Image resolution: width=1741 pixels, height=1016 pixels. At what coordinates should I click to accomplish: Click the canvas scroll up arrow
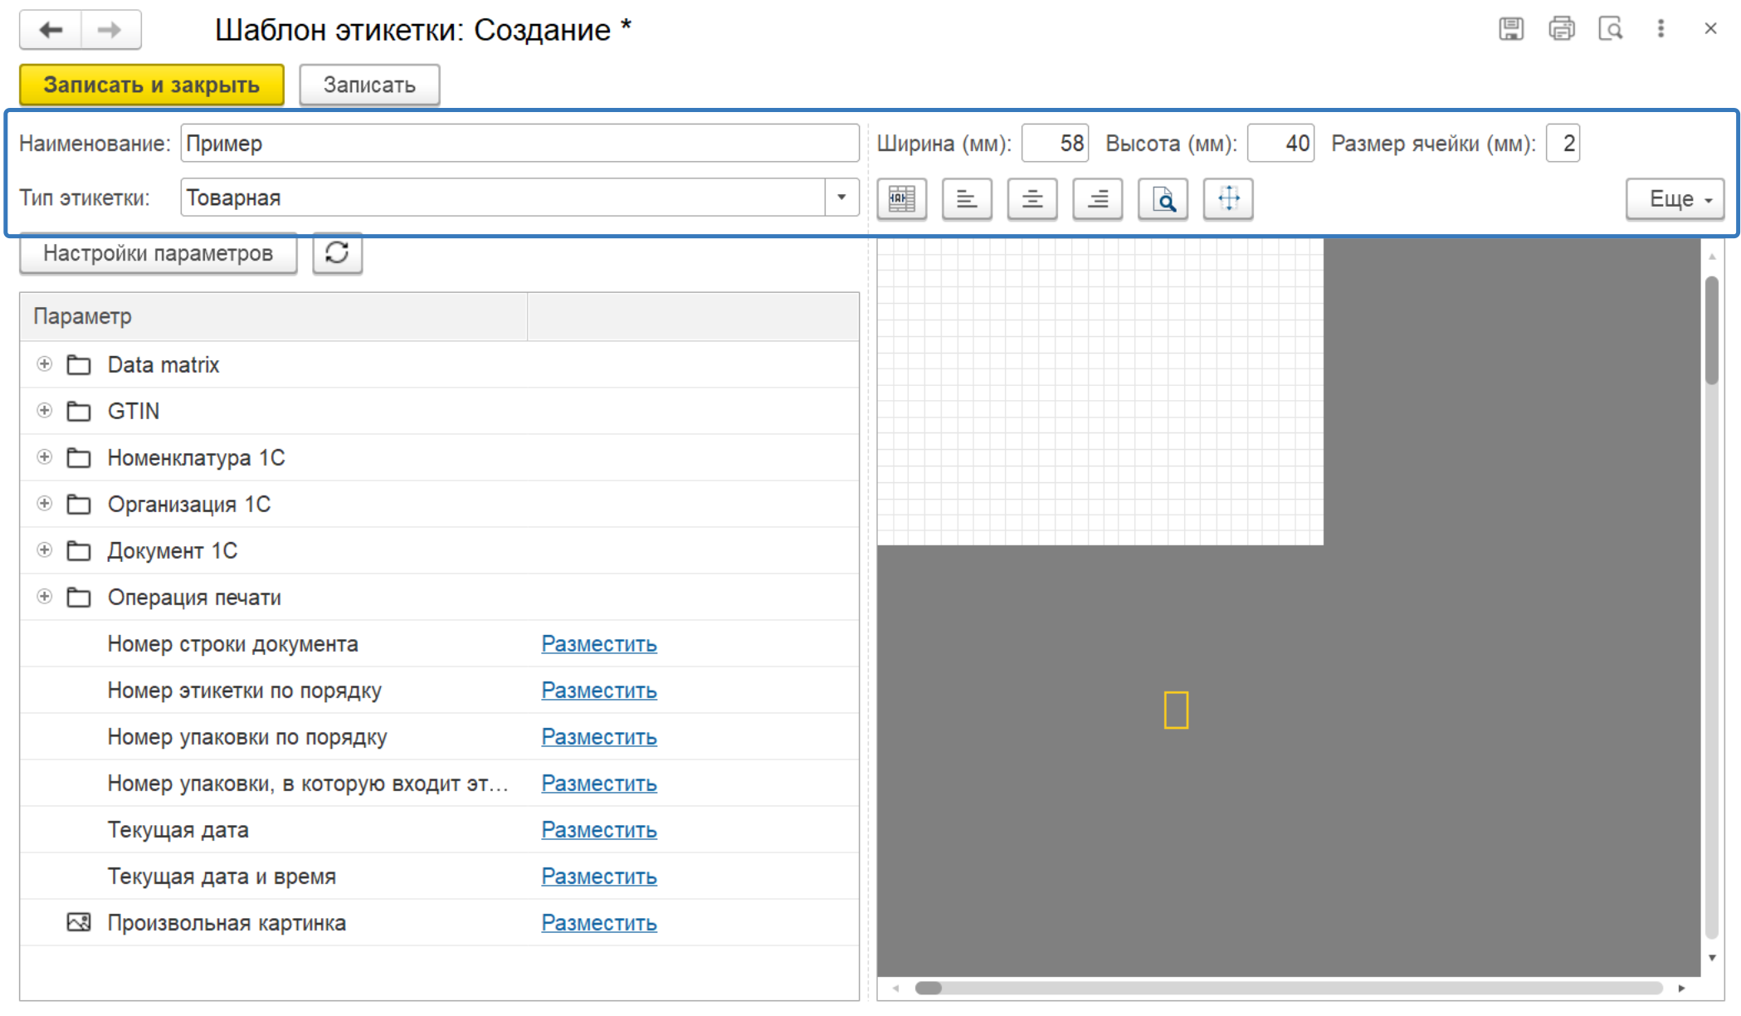point(1711,256)
